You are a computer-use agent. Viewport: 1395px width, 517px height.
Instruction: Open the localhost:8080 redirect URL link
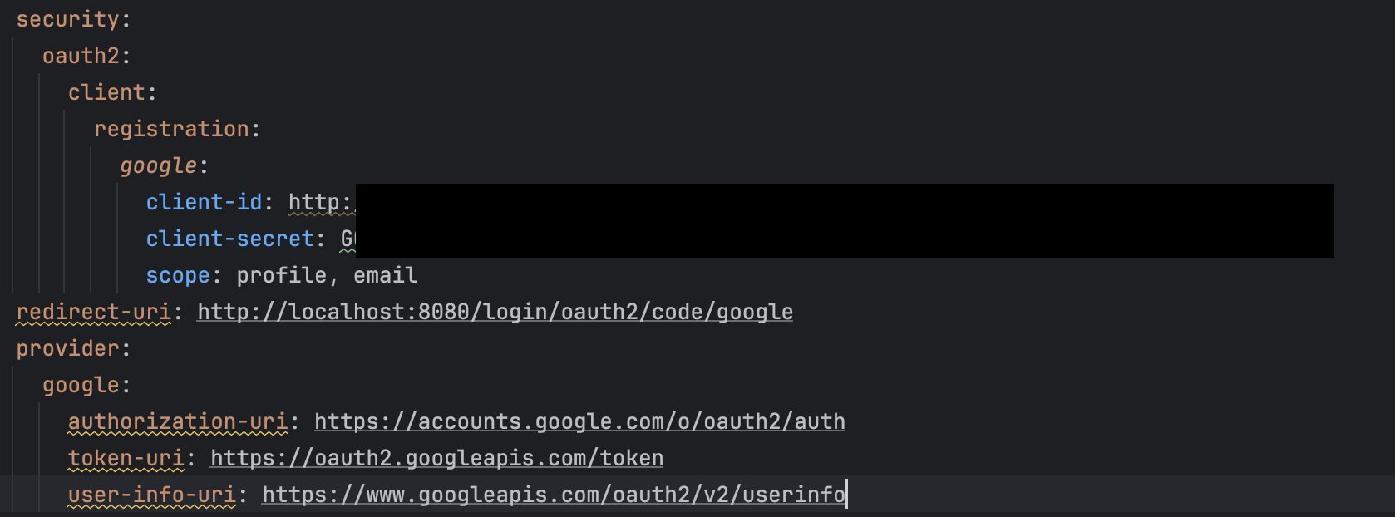(495, 312)
